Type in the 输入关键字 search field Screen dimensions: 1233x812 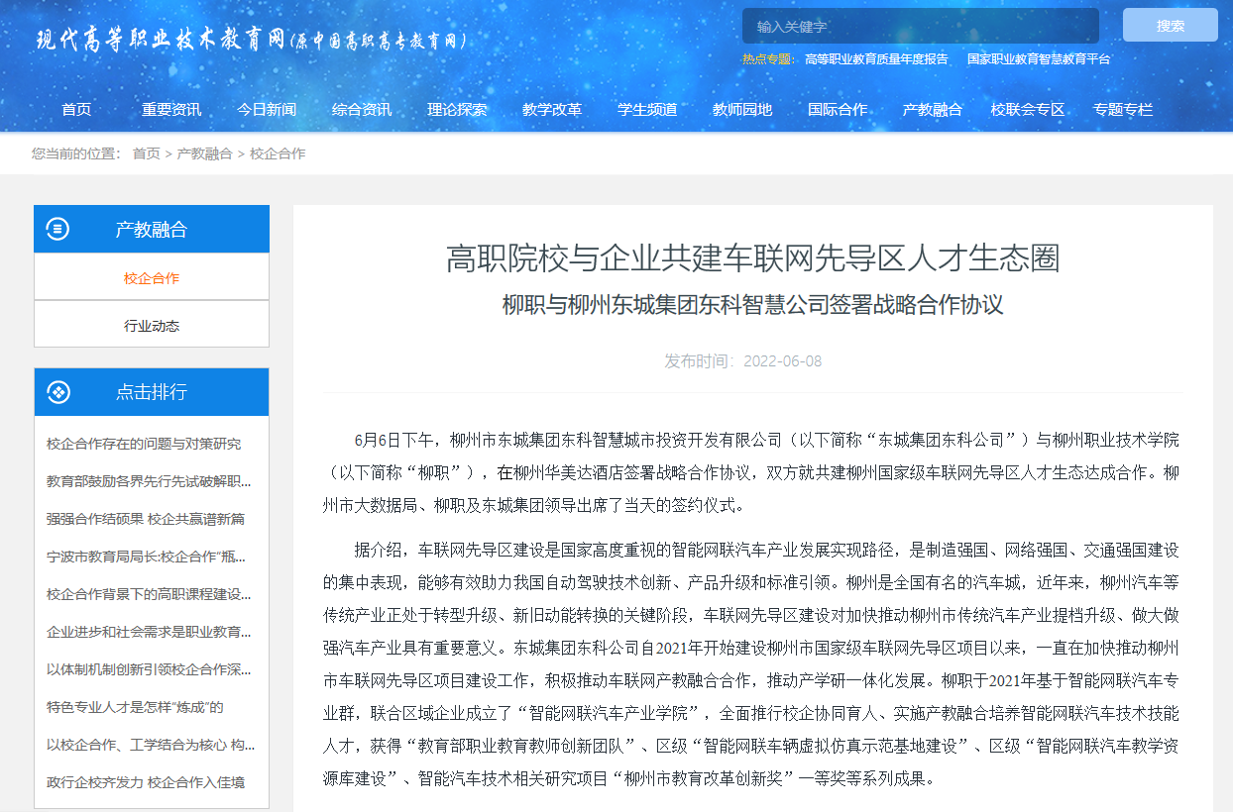920,26
